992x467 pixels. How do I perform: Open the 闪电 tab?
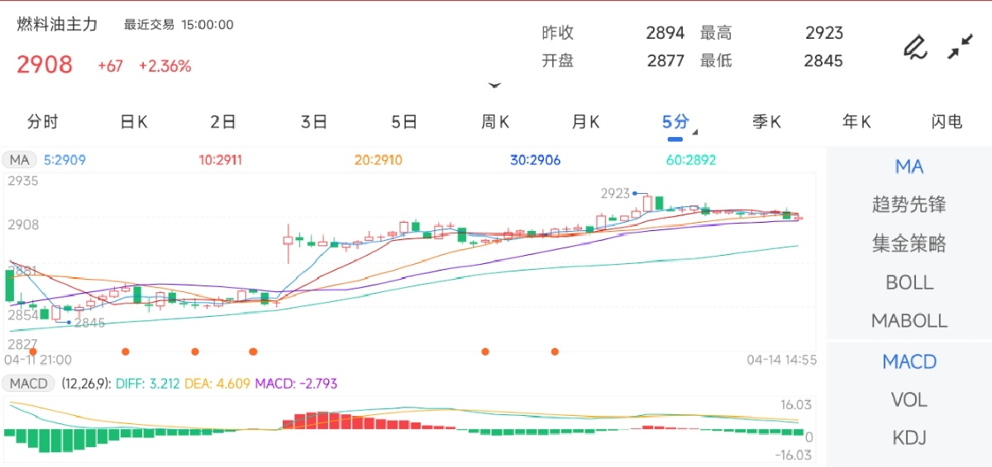pos(947,122)
